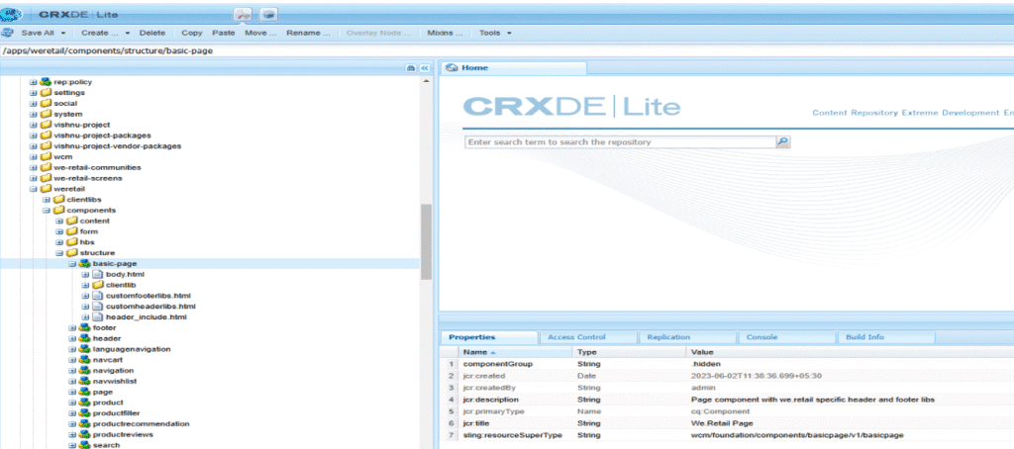Select the componentGroup property row
1014x449 pixels.
click(x=726, y=364)
